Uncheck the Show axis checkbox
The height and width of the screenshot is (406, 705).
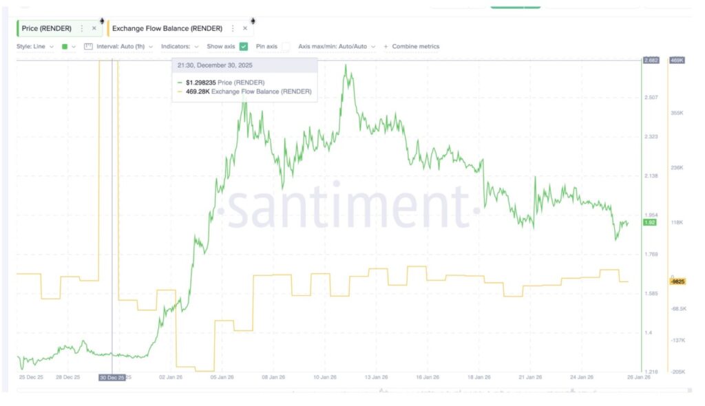[244, 47]
